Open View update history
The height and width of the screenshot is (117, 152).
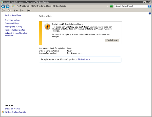click(x=13, y=27)
